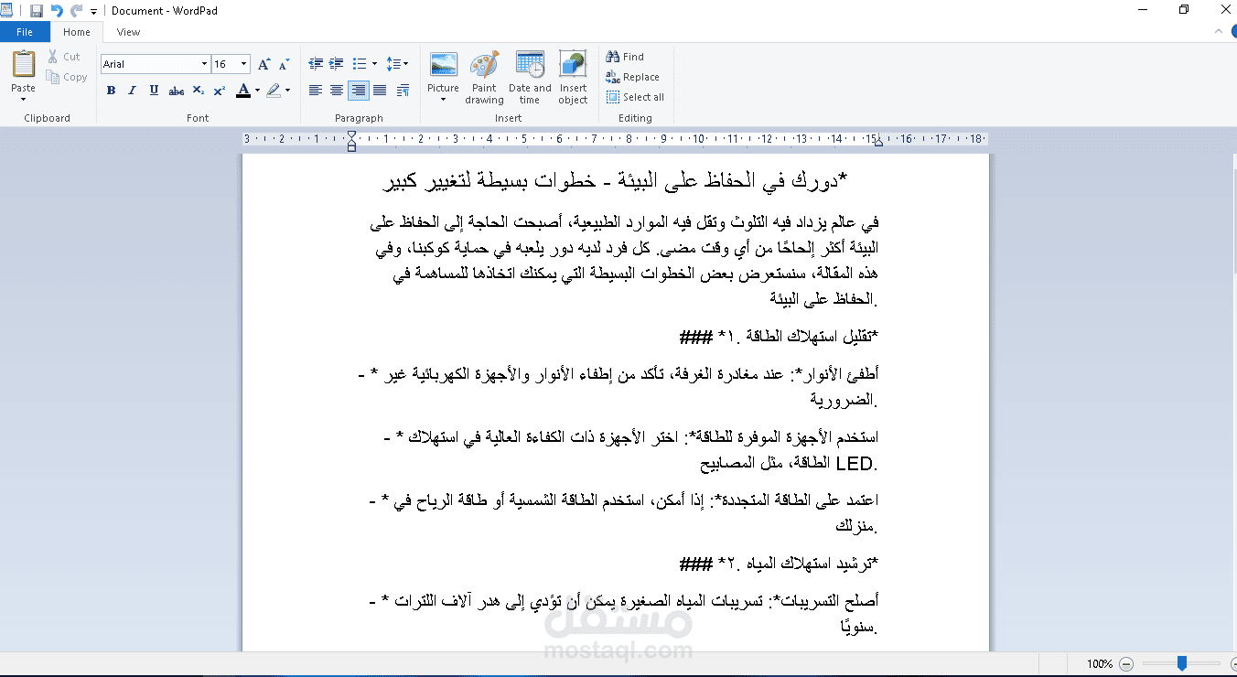Click the right indent marker on the ruler

tap(878, 142)
